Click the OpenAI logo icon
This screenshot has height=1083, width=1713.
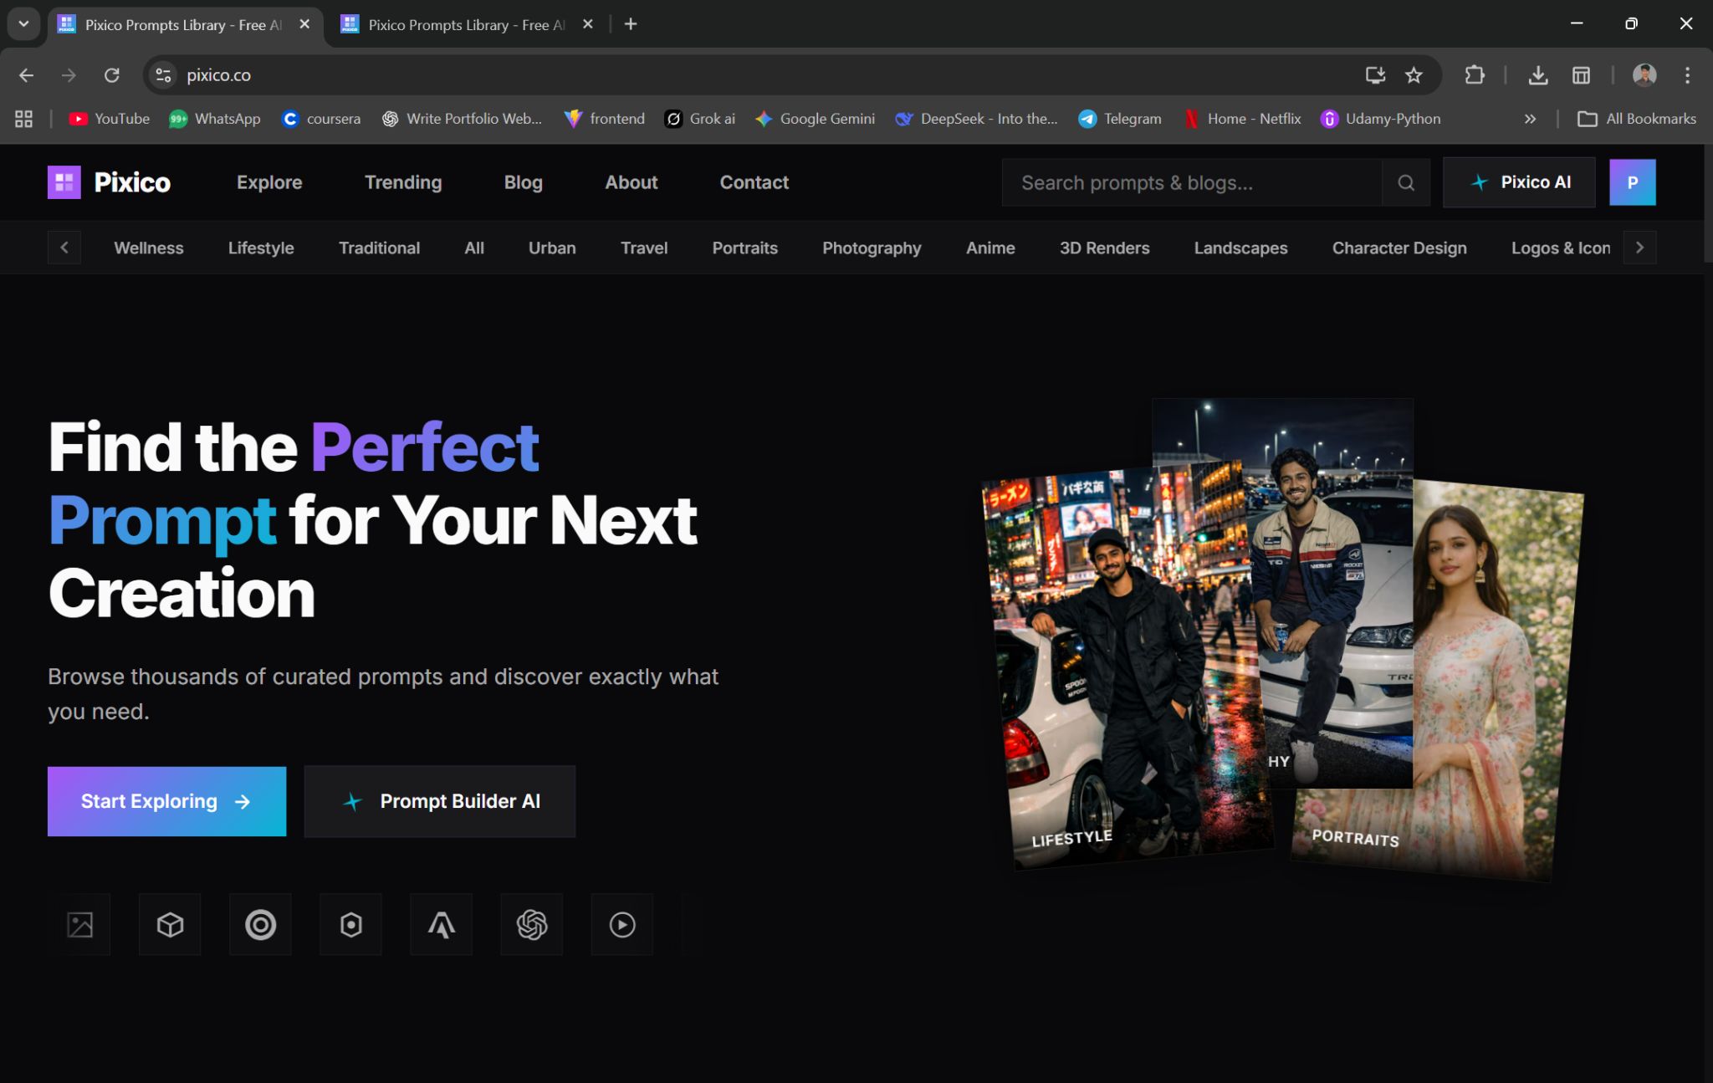532,925
